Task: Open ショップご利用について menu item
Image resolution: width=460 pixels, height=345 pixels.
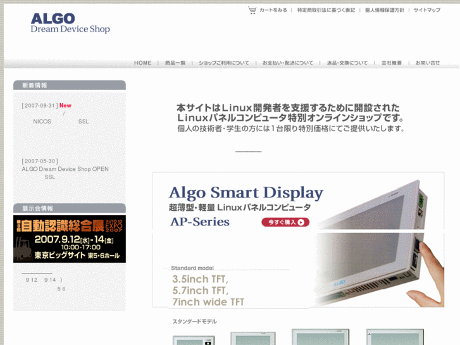Action: coord(224,63)
